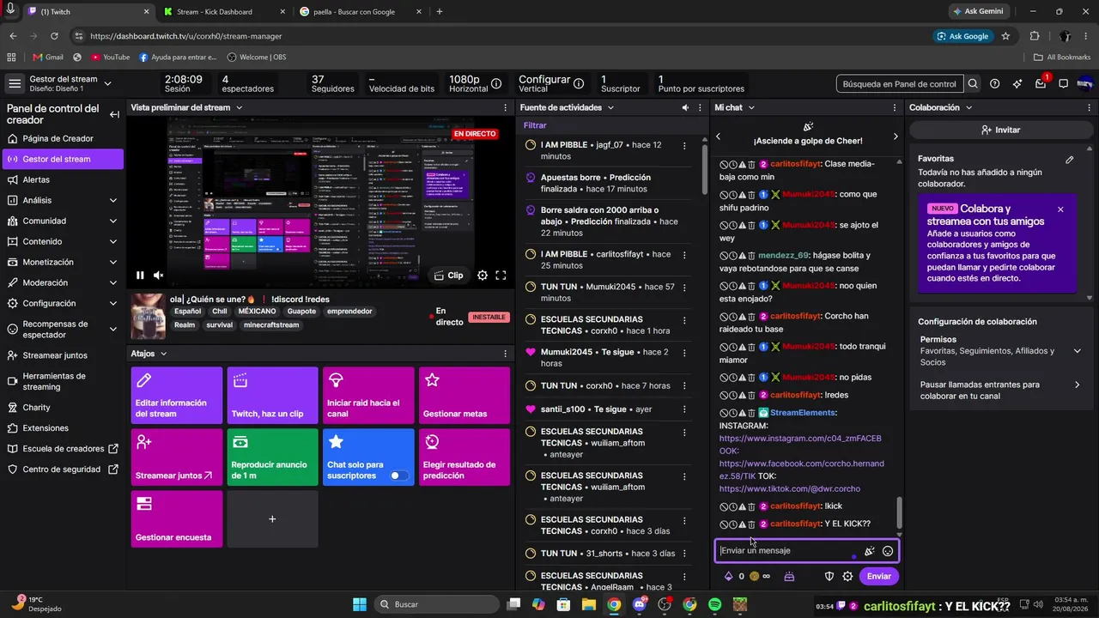The image size is (1099, 618).
Task: Mute the stream preview audio
Action: click(158, 276)
